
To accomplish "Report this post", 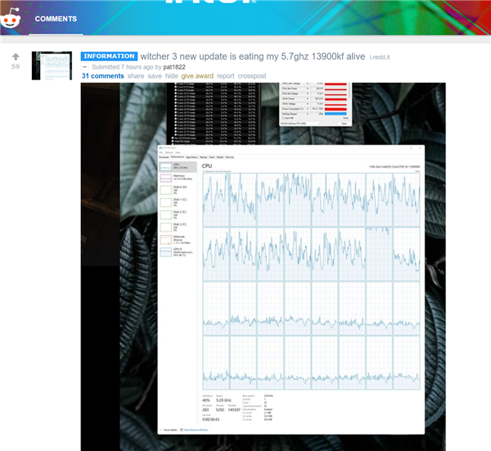I will (226, 76).
